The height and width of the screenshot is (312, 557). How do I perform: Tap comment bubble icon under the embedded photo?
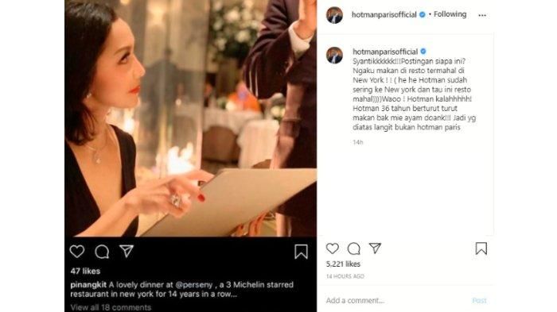[102, 252]
